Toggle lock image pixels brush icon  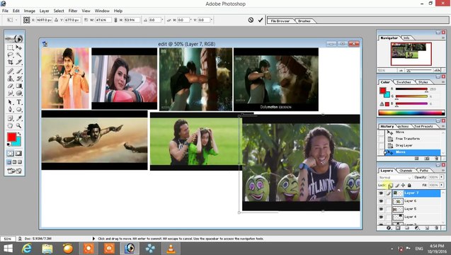(397, 186)
